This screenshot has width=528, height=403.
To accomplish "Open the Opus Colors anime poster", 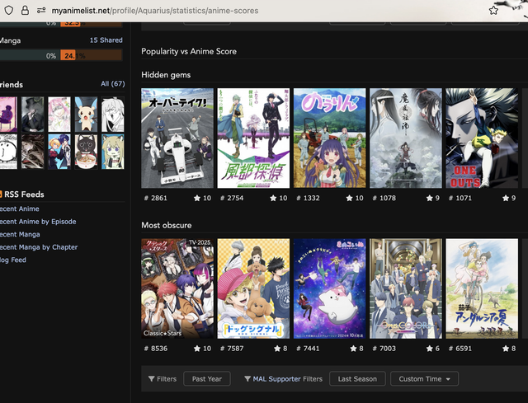I will (405, 288).
